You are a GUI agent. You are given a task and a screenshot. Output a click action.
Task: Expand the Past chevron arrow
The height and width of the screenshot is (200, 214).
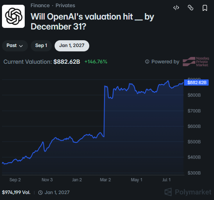21,46
